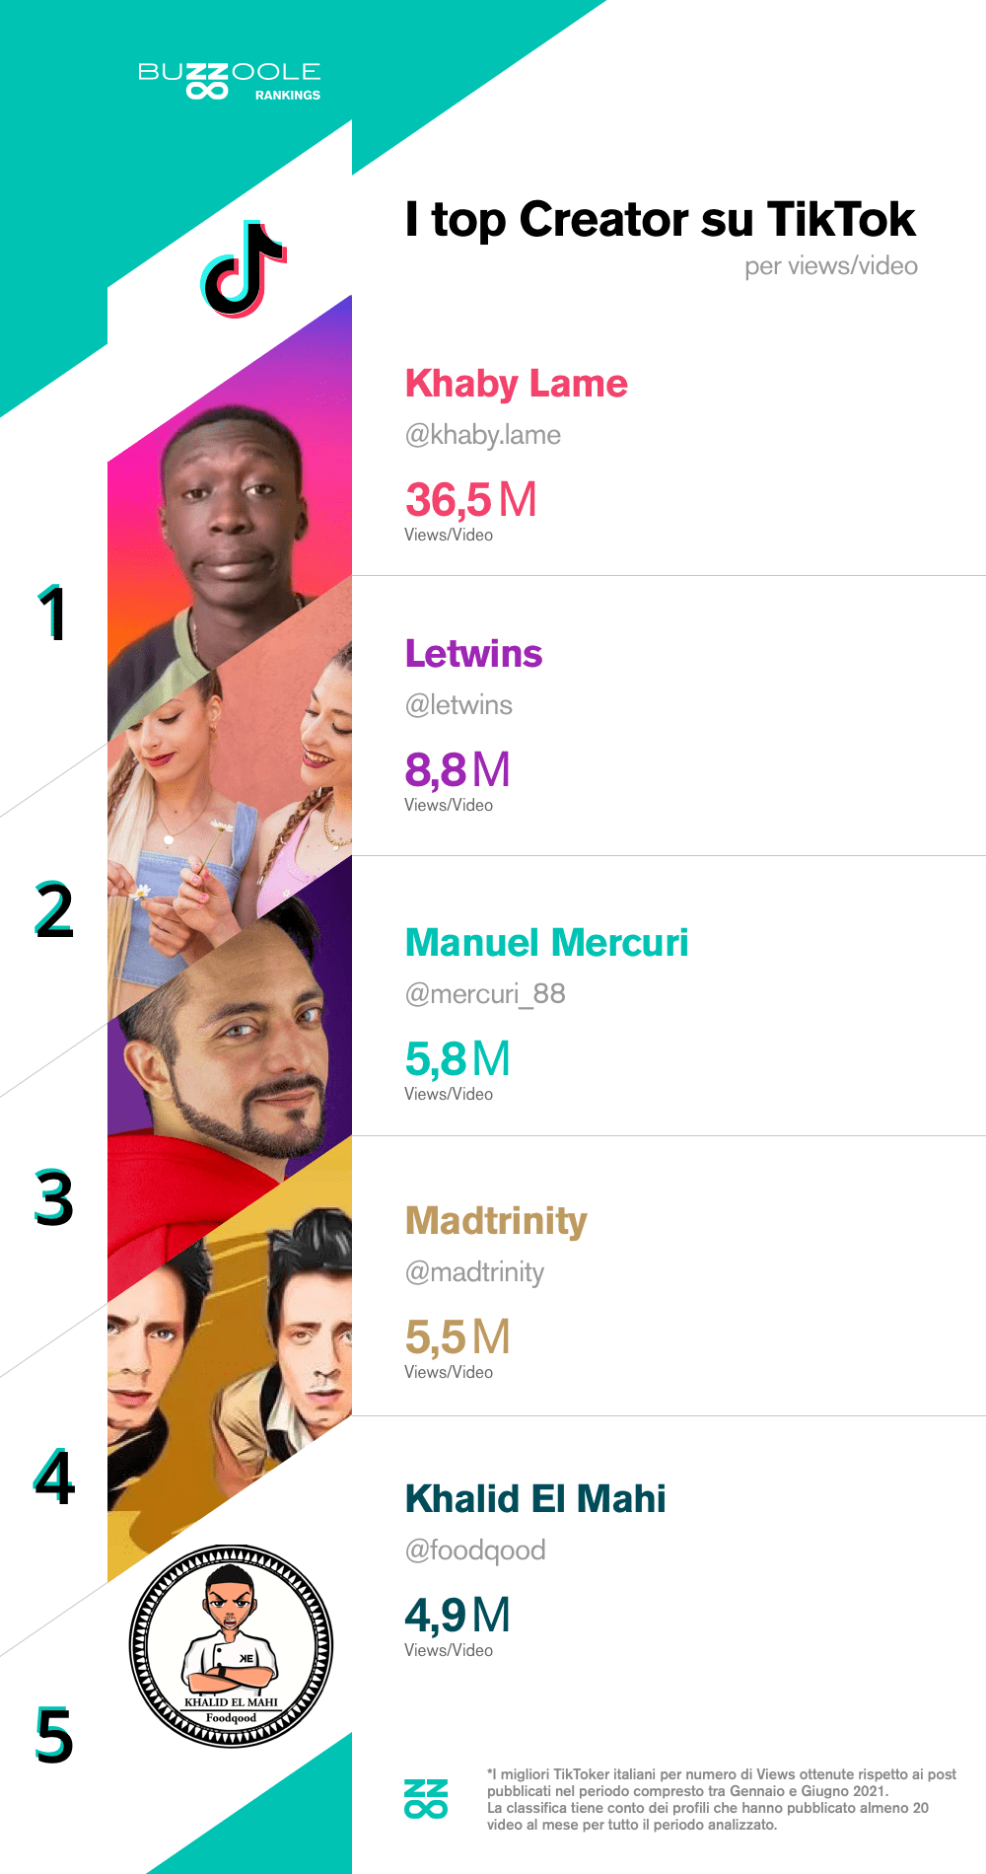Click the rank number 1
This screenshot has height=1874, width=986.
[52, 613]
